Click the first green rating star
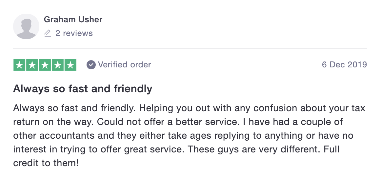The image size is (381, 174). pos(19,65)
